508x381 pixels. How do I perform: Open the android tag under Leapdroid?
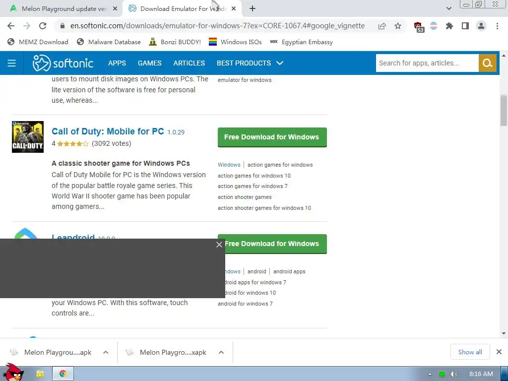click(256, 271)
